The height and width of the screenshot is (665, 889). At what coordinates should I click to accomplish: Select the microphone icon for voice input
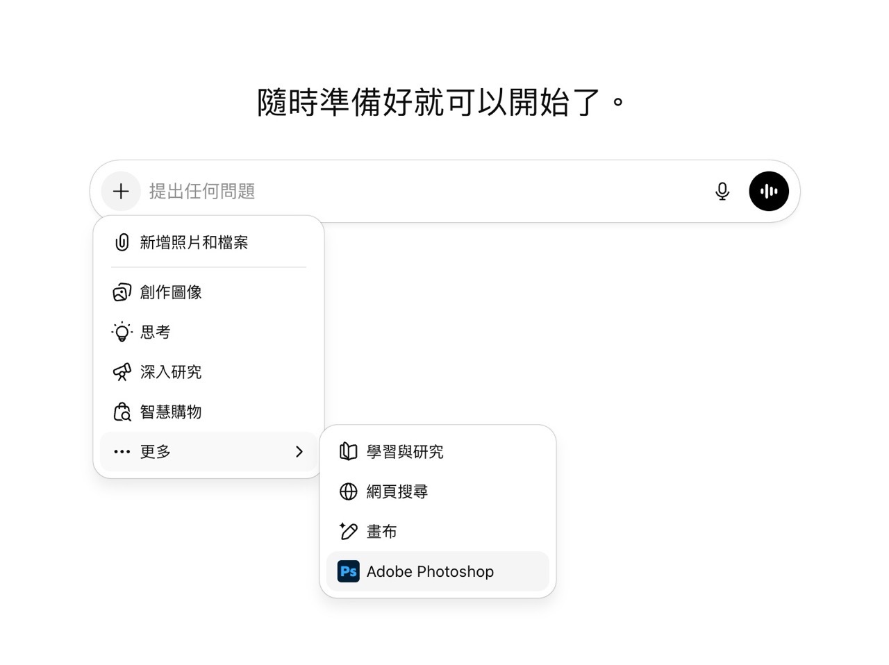(x=722, y=191)
